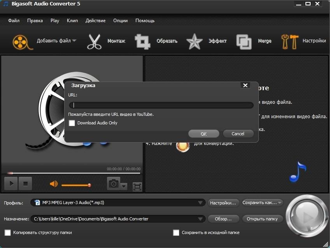The image size is (330, 248).
Task: Open the Правка menu
Action: coord(35,21)
